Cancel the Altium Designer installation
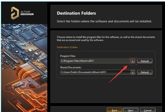 pyautogui.click(x=148, y=110)
